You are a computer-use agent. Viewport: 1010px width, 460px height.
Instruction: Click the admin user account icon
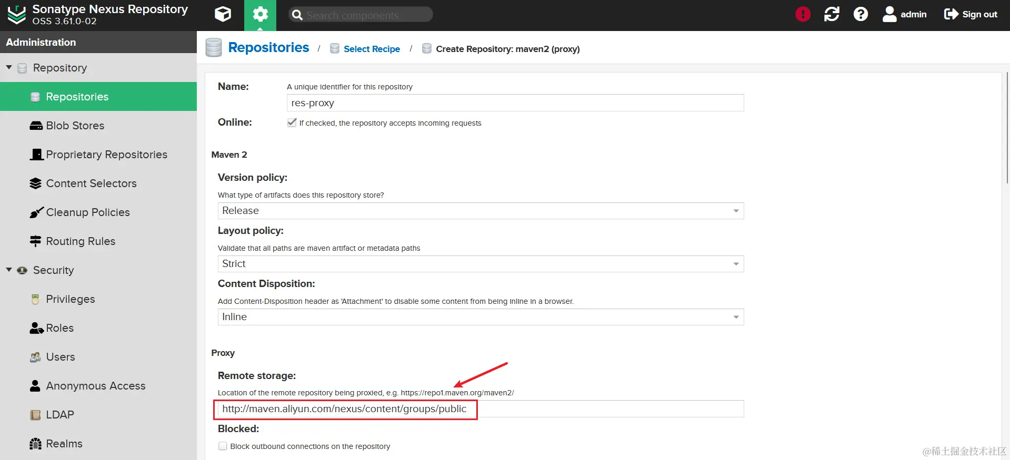(889, 14)
